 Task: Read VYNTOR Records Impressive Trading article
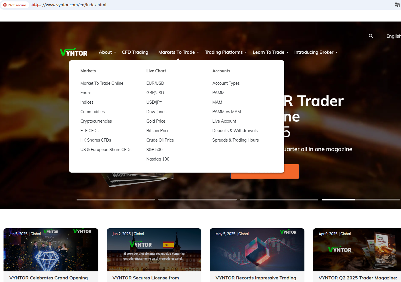pos(256,278)
